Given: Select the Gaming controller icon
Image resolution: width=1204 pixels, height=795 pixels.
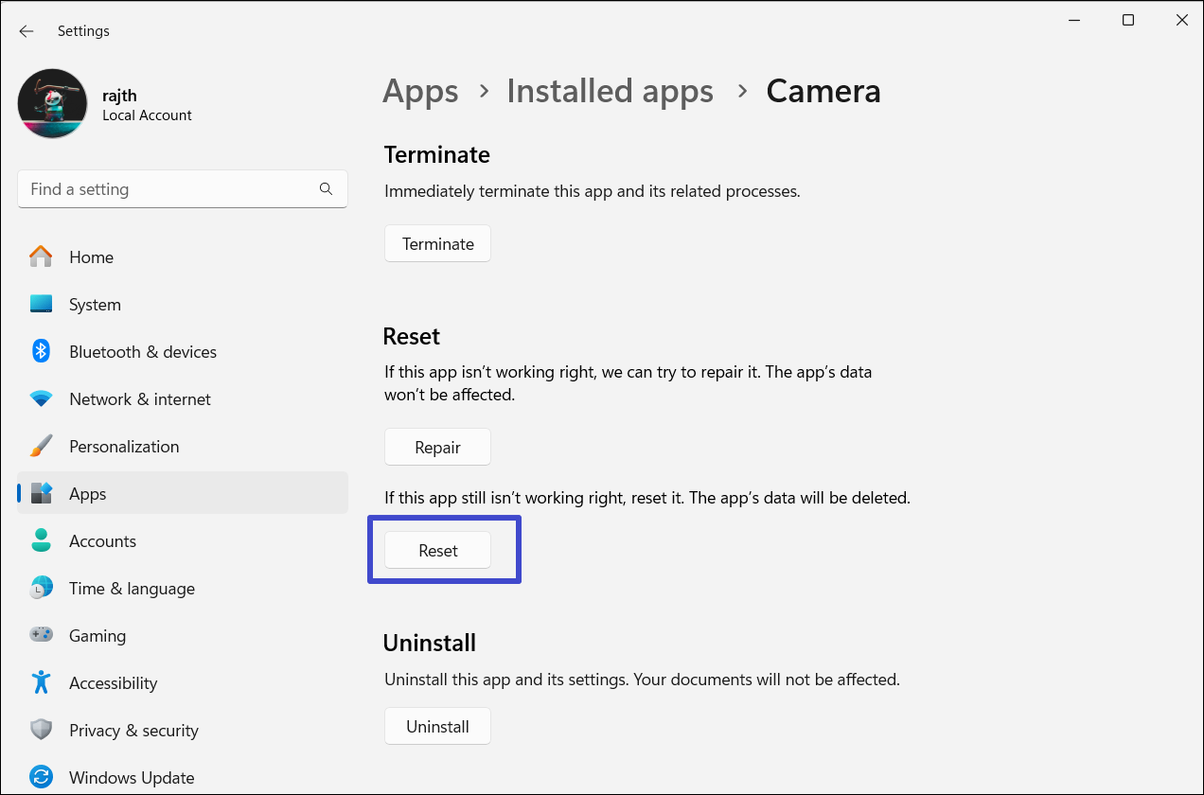Looking at the screenshot, I should tap(41, 635).
